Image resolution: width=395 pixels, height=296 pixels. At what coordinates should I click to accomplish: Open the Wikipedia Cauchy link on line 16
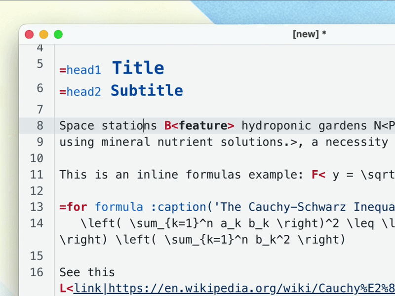pos(232,288)
